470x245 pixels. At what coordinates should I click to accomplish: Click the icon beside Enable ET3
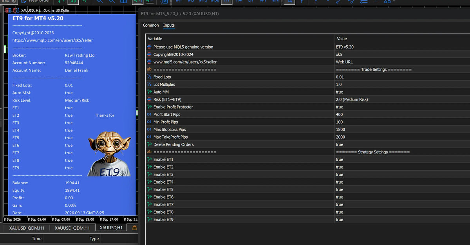click(x=149, y=175)
